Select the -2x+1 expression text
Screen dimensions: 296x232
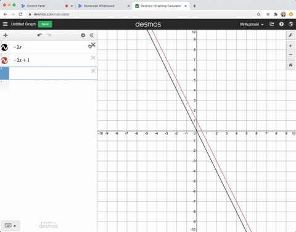click(x=22, y=60)
